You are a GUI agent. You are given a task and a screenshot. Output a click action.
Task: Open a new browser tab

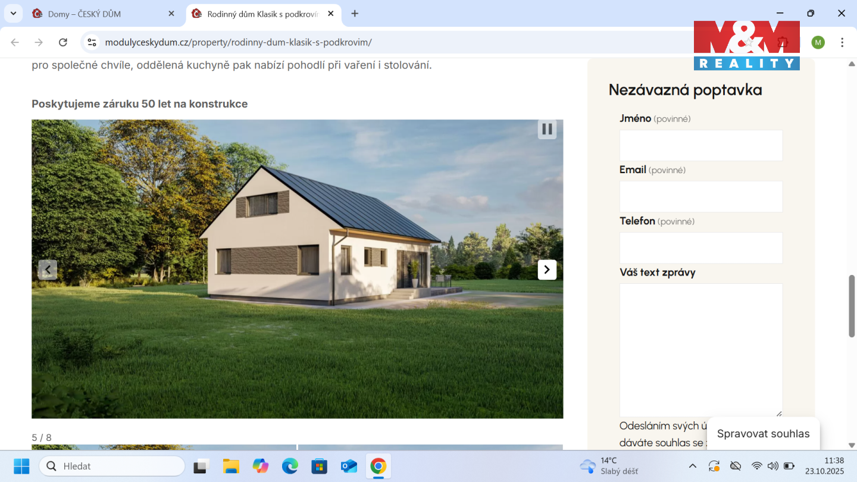355,14
